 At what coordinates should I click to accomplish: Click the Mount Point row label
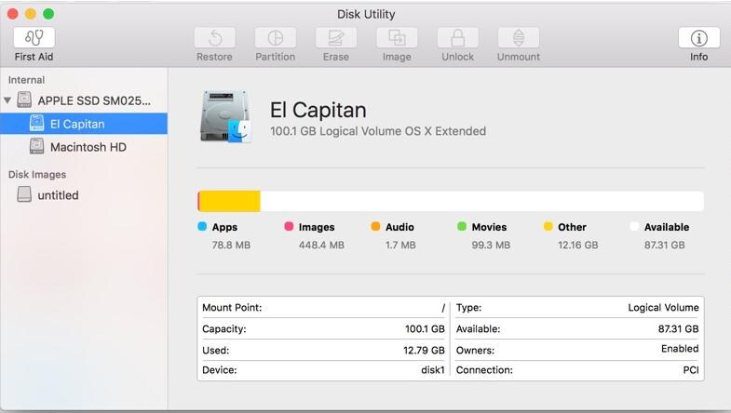232,307
